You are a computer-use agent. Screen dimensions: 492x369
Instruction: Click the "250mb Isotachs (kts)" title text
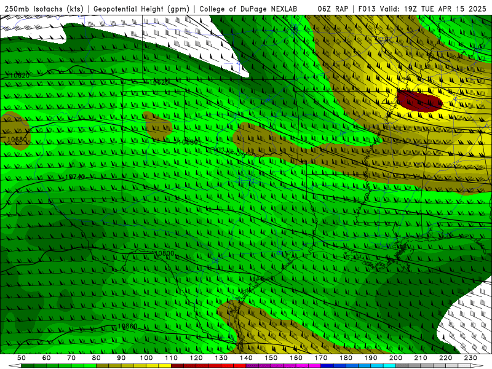(x=44, y=9)
